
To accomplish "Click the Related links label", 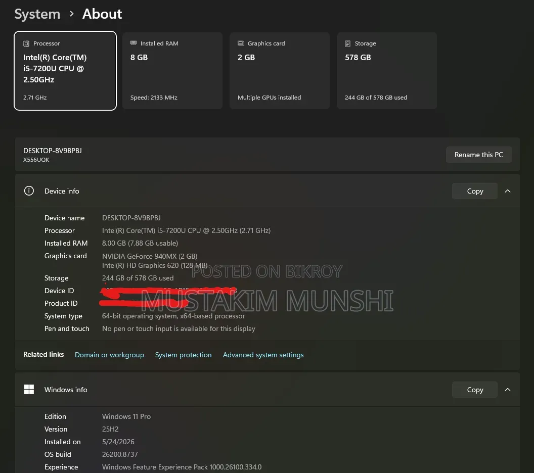I will tap(43, 354).
